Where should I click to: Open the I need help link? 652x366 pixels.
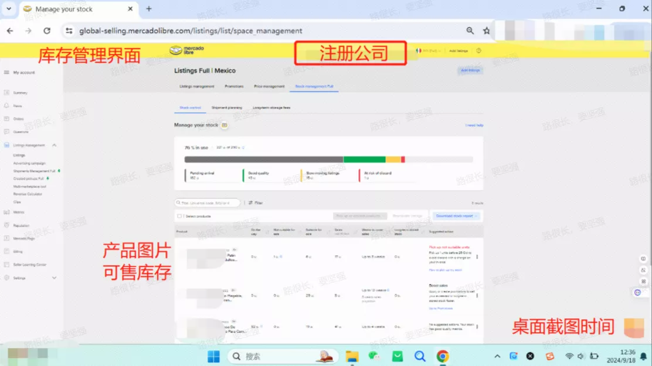(x=474, y=125)
